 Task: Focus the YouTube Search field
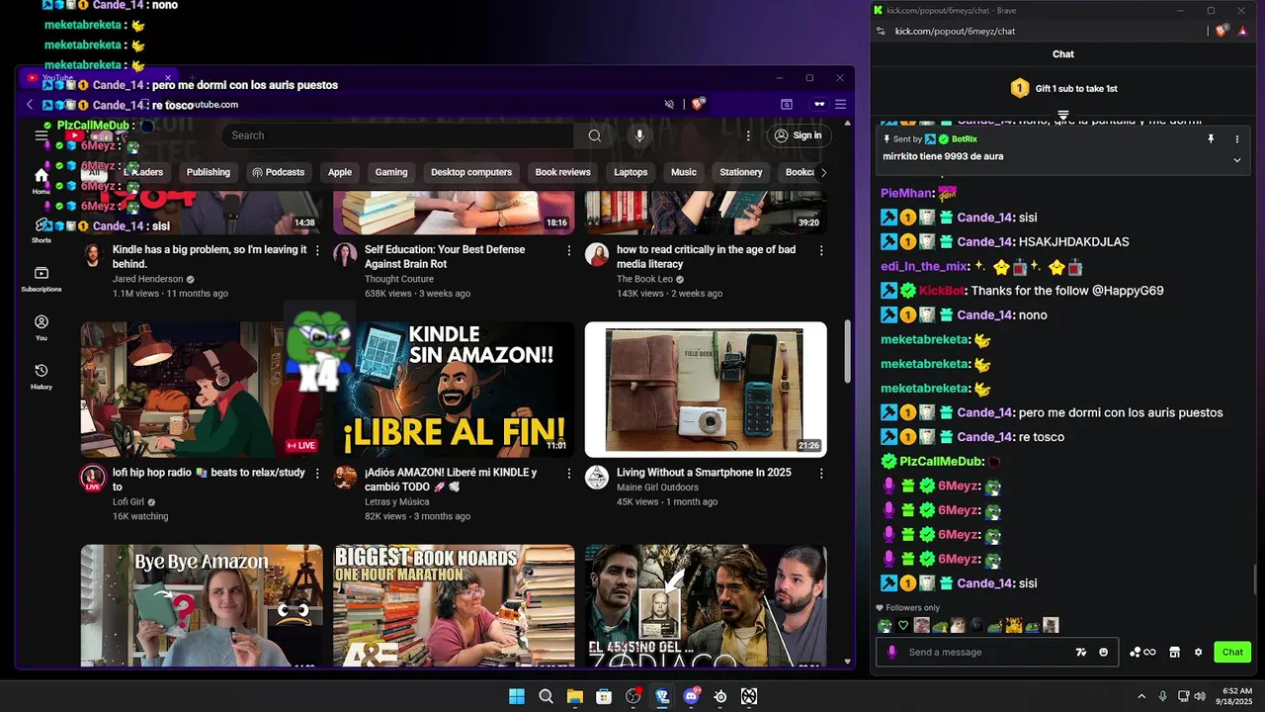click(x=397, y=135)
